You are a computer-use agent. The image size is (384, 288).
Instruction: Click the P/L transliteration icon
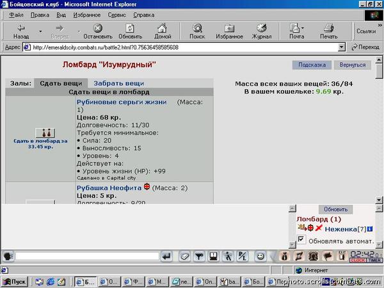tap(243, 257)
